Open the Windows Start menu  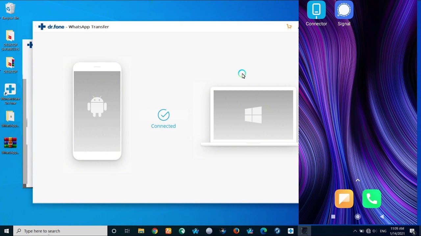(x=7, y=231)
